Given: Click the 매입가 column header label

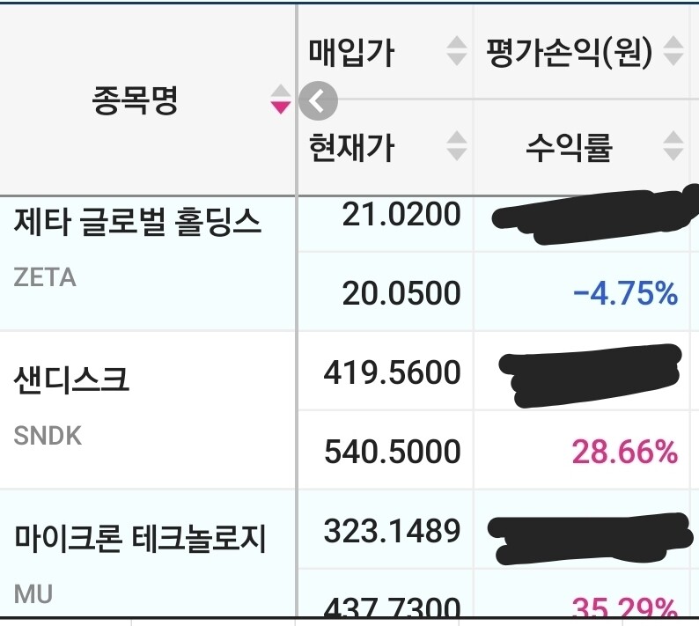Looking at the screenshot, I should pos(351,53).
